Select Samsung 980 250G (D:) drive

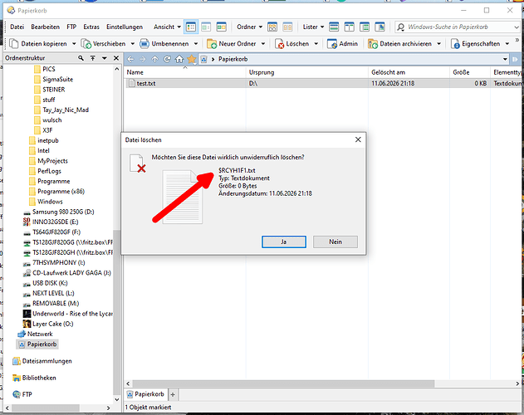(x=63, y=212)
